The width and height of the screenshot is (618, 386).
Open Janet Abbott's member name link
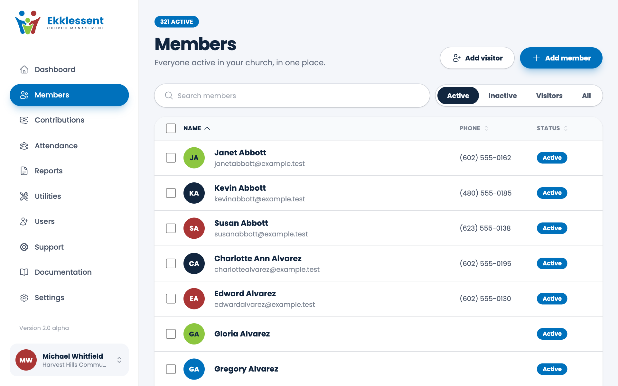point(240,153)
